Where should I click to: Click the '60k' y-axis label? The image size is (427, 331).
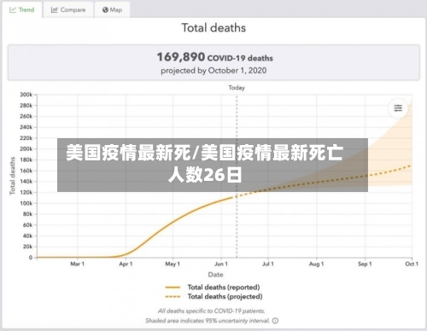coord(28,225)
